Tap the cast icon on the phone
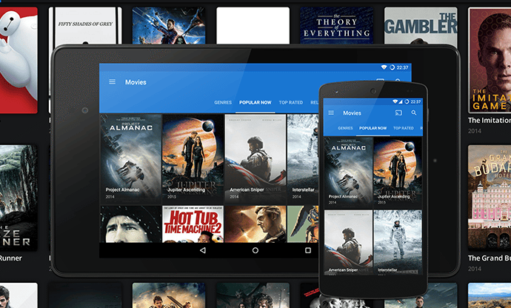The image size is (511, 308). pos(398,113)
